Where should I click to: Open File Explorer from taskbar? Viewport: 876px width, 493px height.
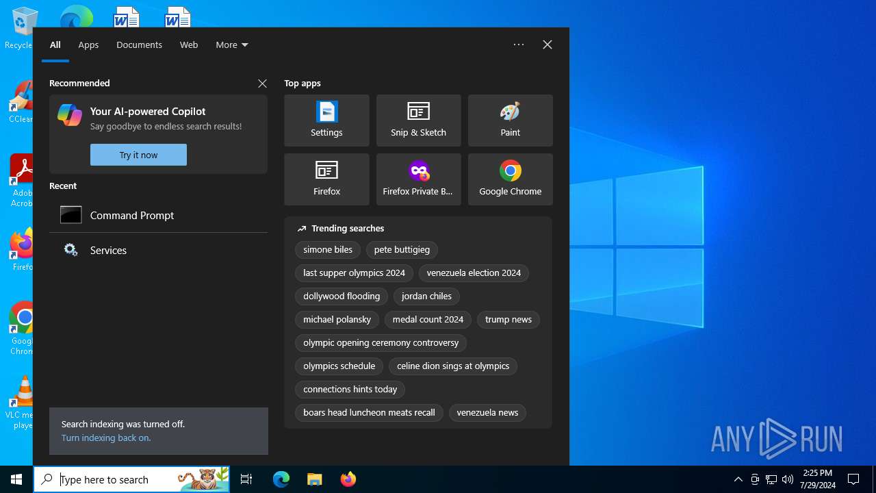click(315, 479)
